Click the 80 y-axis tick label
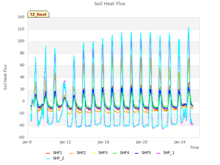 (x=22, y=53)
